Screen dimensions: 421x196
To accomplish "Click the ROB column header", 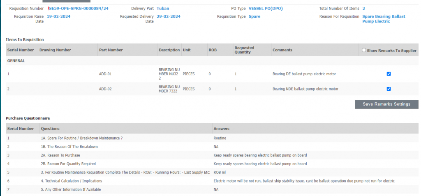I will (213, 50).
